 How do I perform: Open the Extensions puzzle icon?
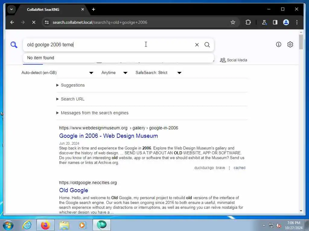coord(248,22)
